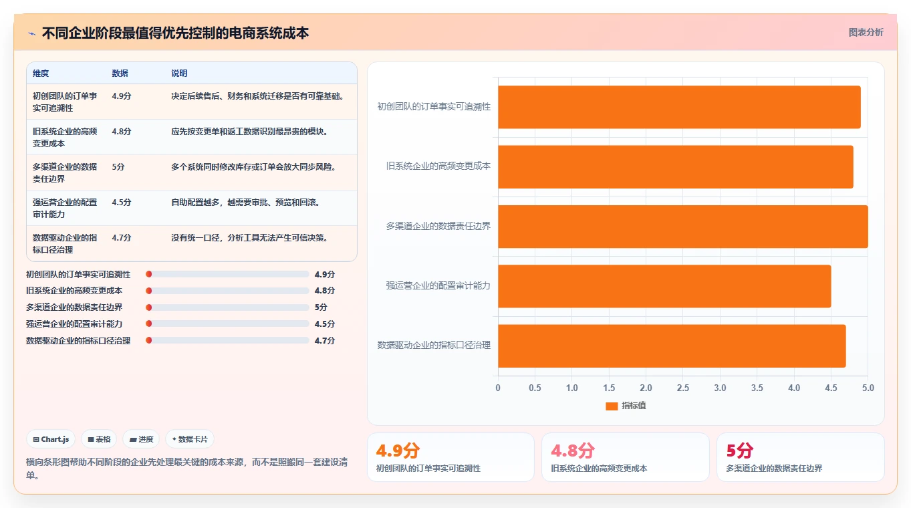Select the 表格 tag chip
Screen dimensions: 911x508
click(99, 439)
